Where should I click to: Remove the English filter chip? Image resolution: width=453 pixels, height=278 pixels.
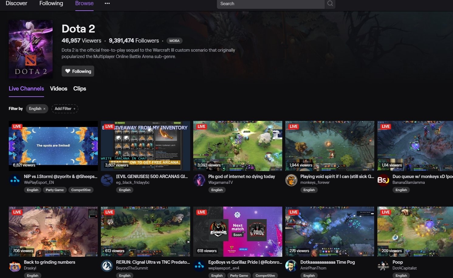44,109
